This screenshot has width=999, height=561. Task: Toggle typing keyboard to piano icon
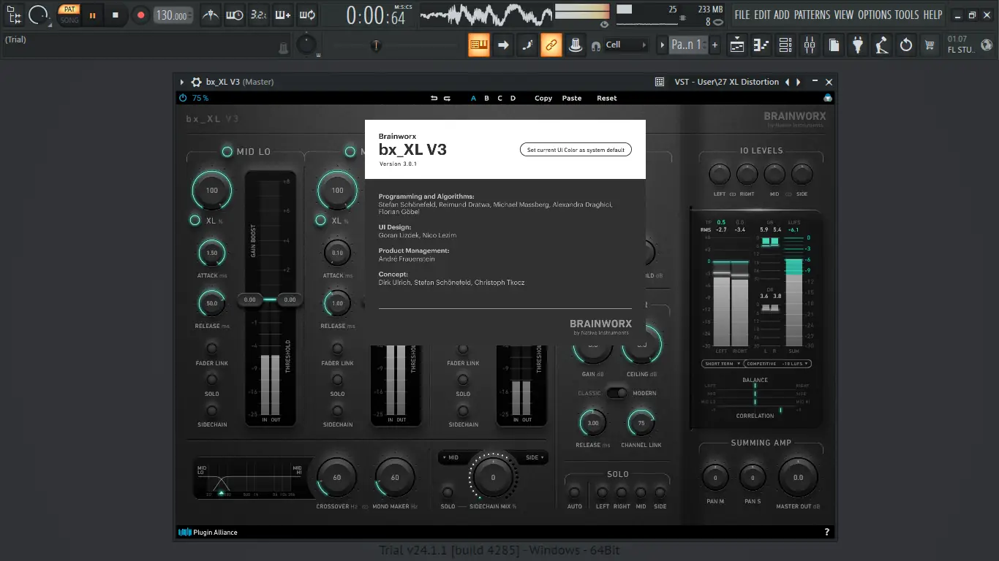tap(479, 45)
